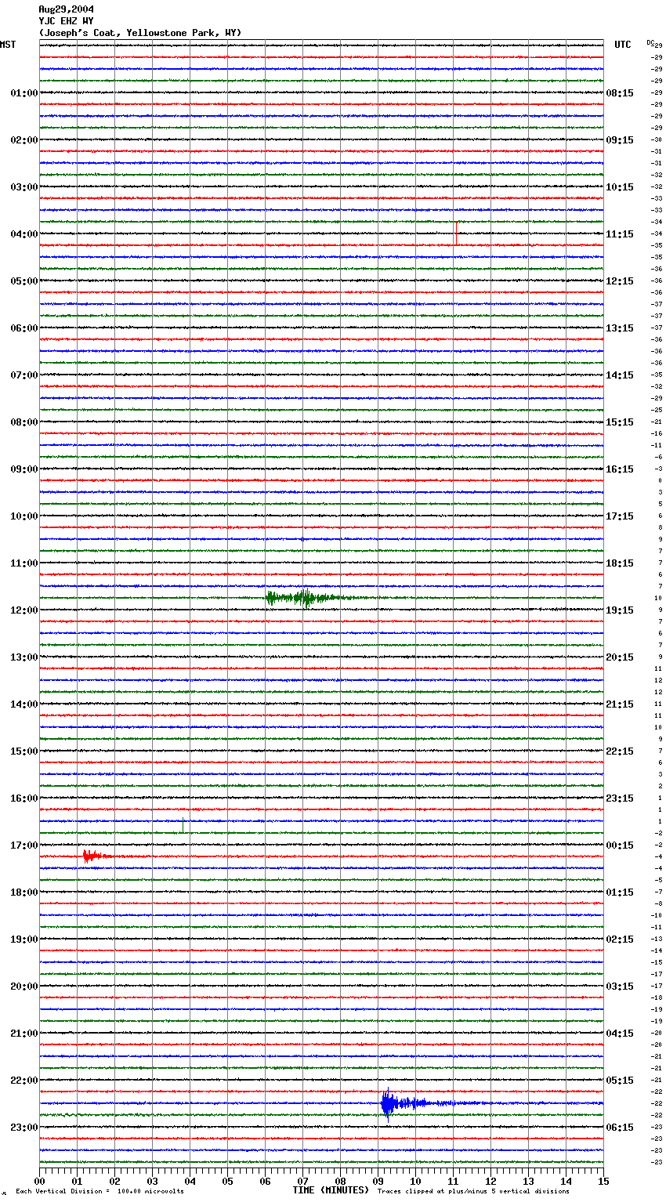Click the Joseph's Coat, Yellowstone Park location title
Image resolution: width=666 pixels, height=1202 pixels.
pos(140,33)
